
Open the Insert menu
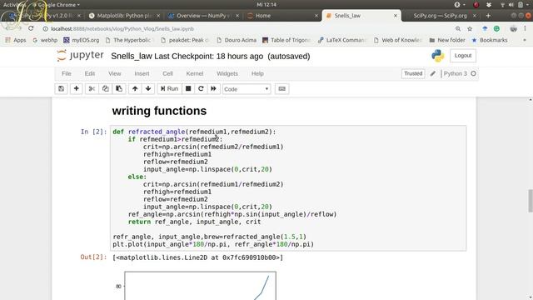click(142, 73)
